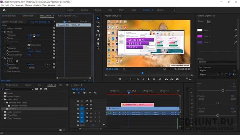This screenshot has width=240, height=135.
Task: Open the Blend Mode dropdown
Action: click(38, 68)
